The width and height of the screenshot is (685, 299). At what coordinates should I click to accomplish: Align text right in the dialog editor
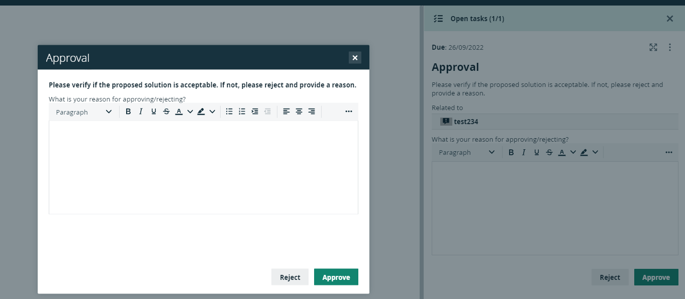point(312,112)
